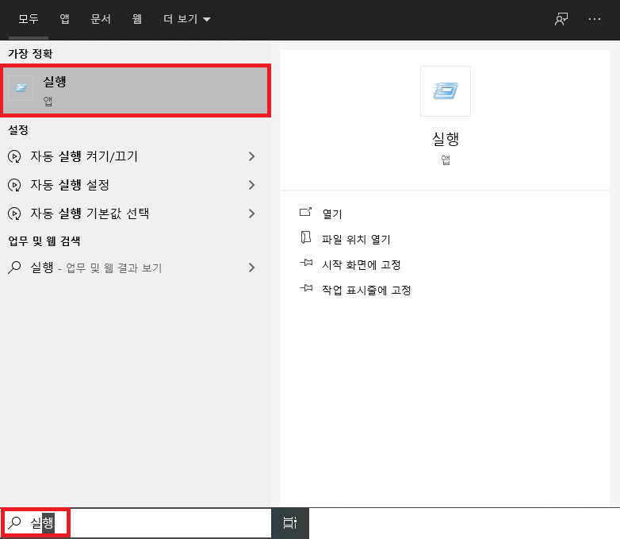This screenshot has width=620, height=539.
Task: Click the 실행 app icon in best match
Action: tap(21, 88)
